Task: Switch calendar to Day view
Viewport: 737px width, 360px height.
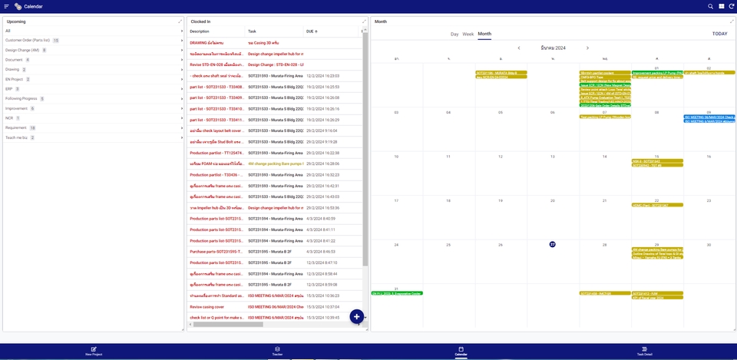Action: point(454,35)
